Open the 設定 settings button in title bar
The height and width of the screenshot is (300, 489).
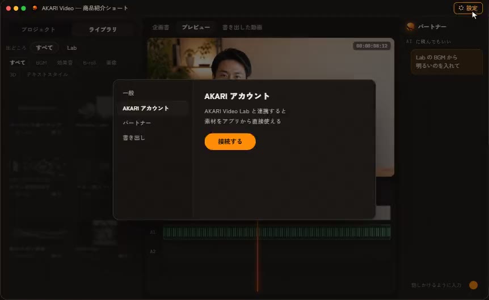(468, 8)
